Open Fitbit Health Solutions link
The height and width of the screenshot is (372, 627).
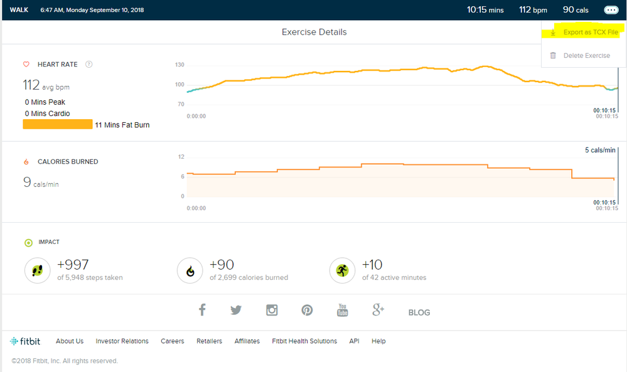[x=304, y=341]
